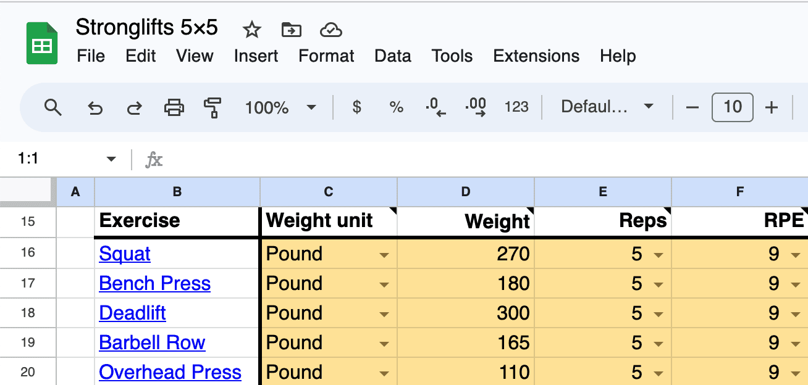Decrease decimal places
Viewport: 808px width, 385px height.
pos(436,107)
